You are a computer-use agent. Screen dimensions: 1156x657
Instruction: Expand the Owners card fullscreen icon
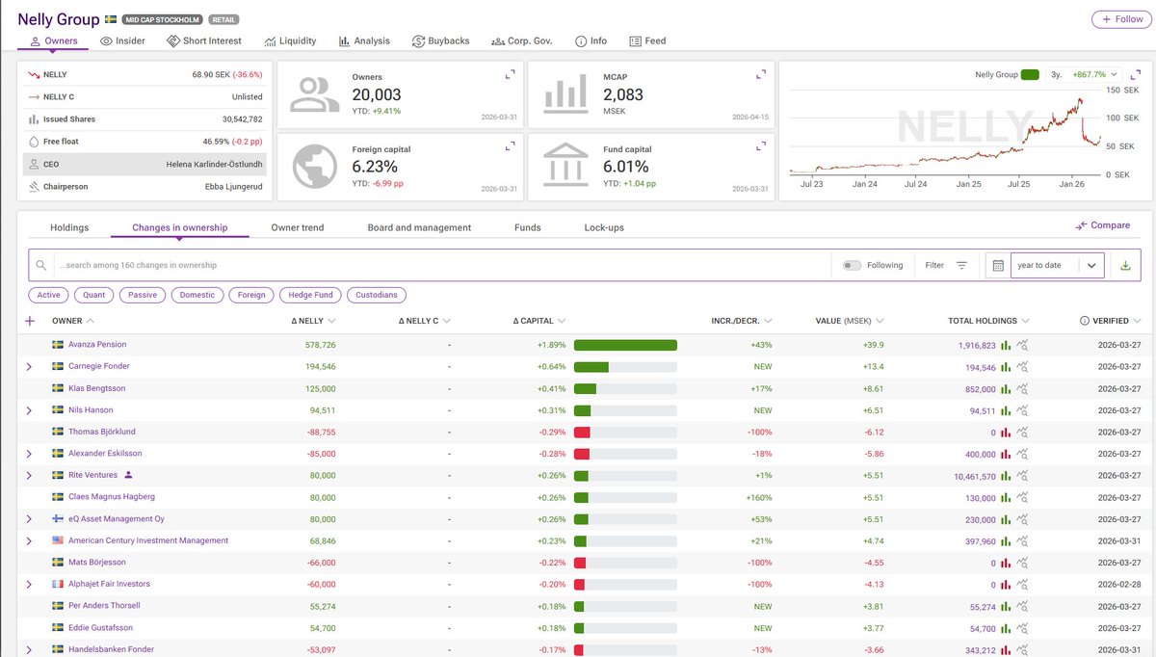tap(511, 74)
